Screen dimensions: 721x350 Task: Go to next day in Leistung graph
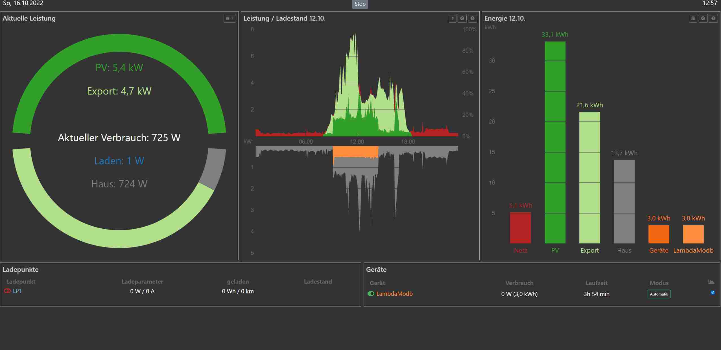[472, 18]
